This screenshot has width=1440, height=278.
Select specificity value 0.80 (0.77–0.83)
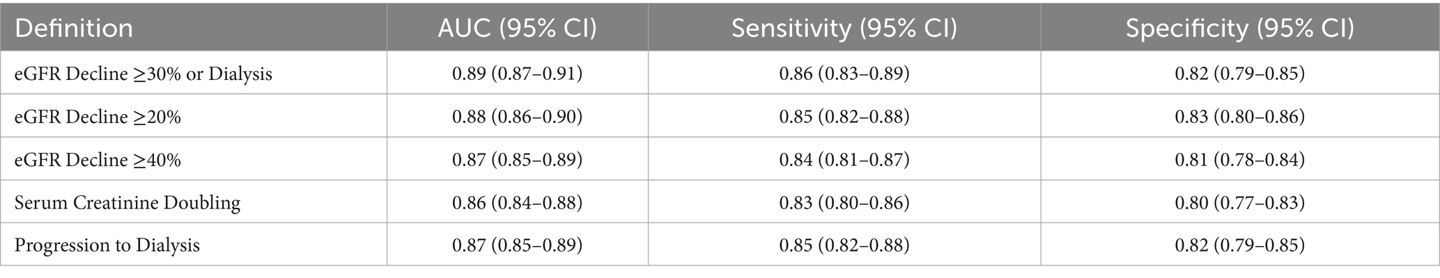[1239, 203]
